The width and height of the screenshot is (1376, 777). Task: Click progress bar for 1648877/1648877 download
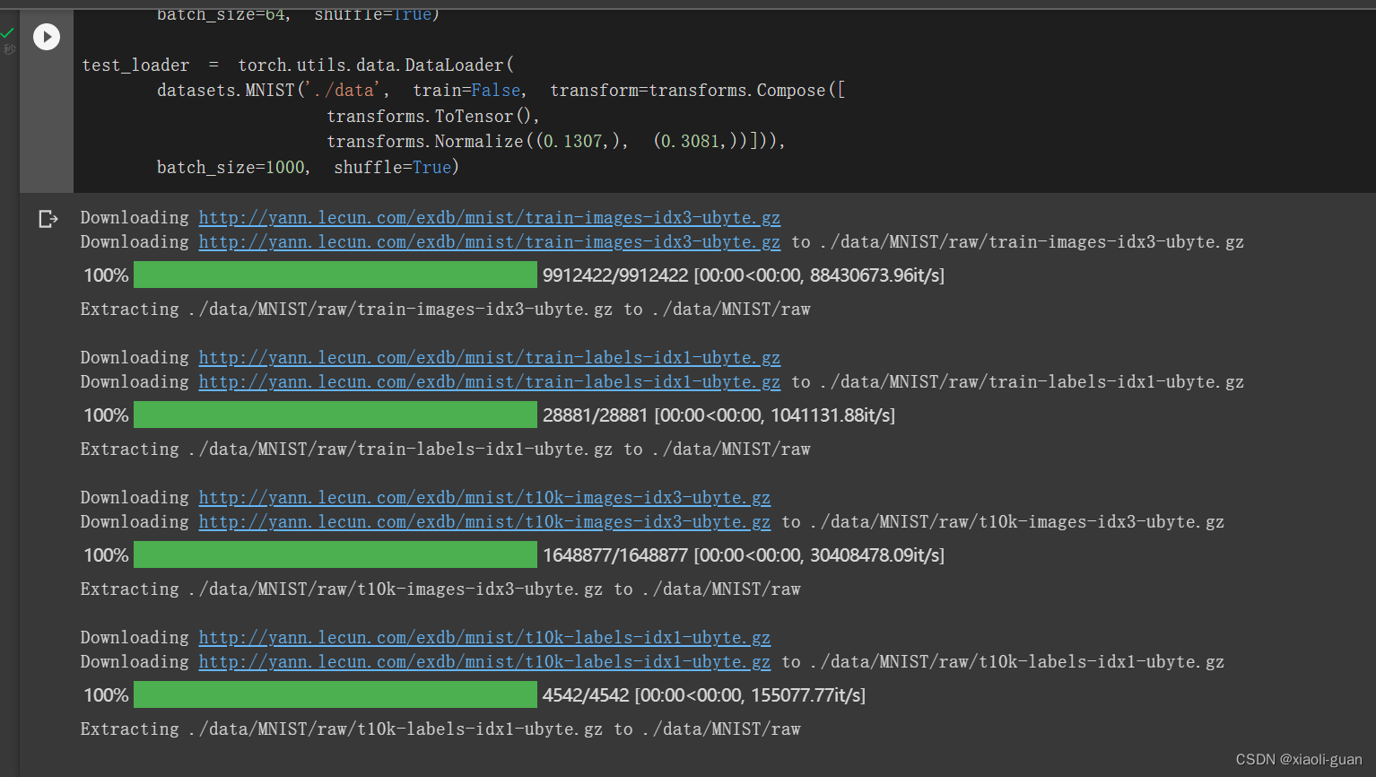(x=335, y=554)
